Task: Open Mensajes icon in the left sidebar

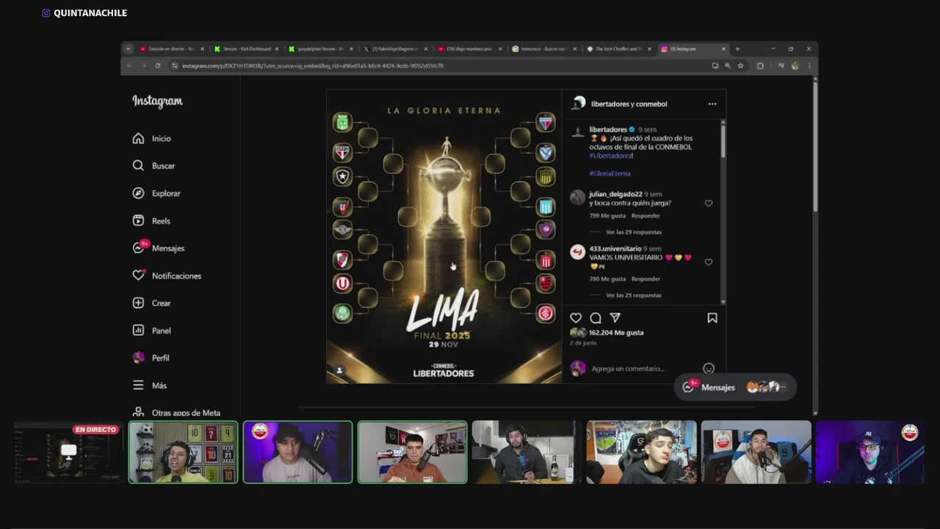Action: click(x=139, y=248)
